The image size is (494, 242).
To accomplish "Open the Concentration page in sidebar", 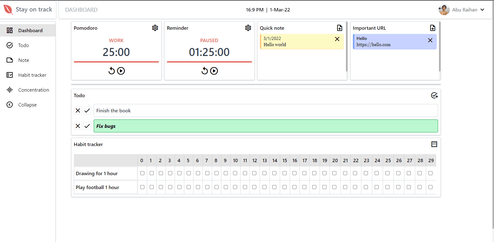I will 33,90.
